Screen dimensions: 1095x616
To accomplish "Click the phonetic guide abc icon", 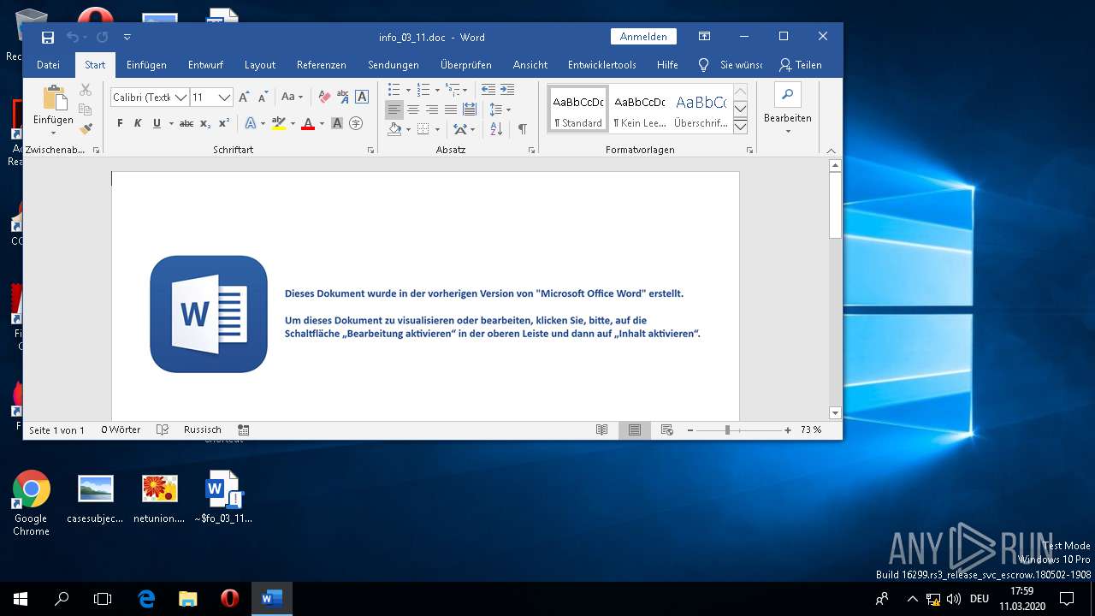I will 343,98.
